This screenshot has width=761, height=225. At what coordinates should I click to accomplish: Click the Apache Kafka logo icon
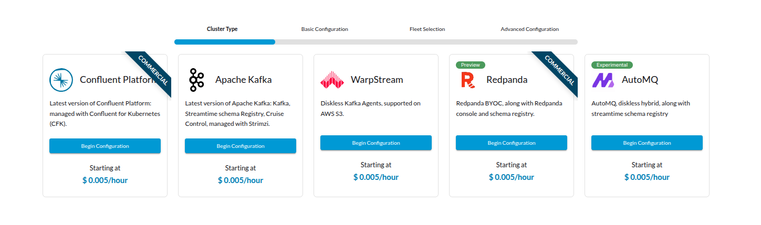tap(196, 80)
